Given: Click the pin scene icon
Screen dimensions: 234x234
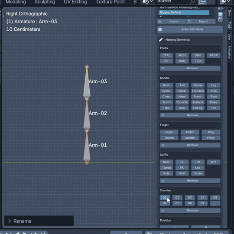Looking at the screenshot, I should point(192,2).
